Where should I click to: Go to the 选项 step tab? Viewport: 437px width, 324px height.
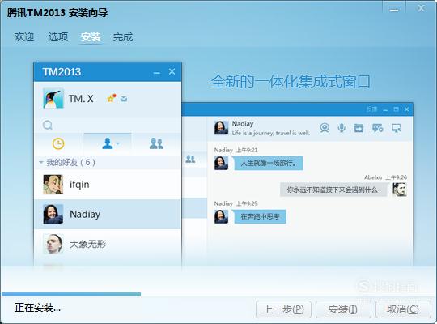(x=58, y=36)
